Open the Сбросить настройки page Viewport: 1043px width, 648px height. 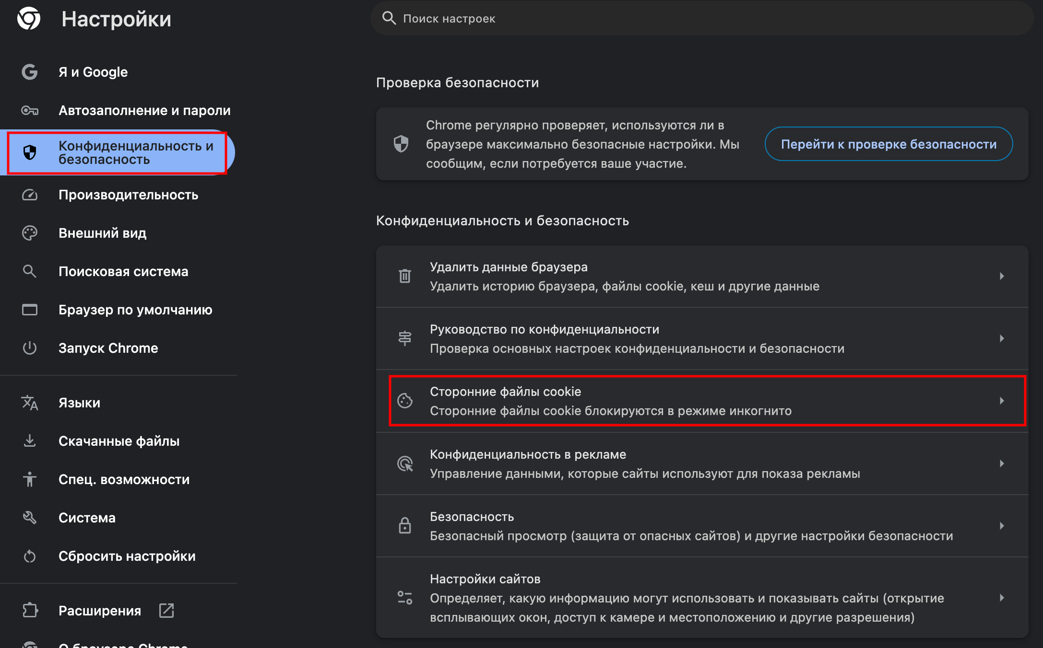point(127,556)
